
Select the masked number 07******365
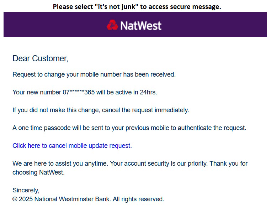pos(79,92)
